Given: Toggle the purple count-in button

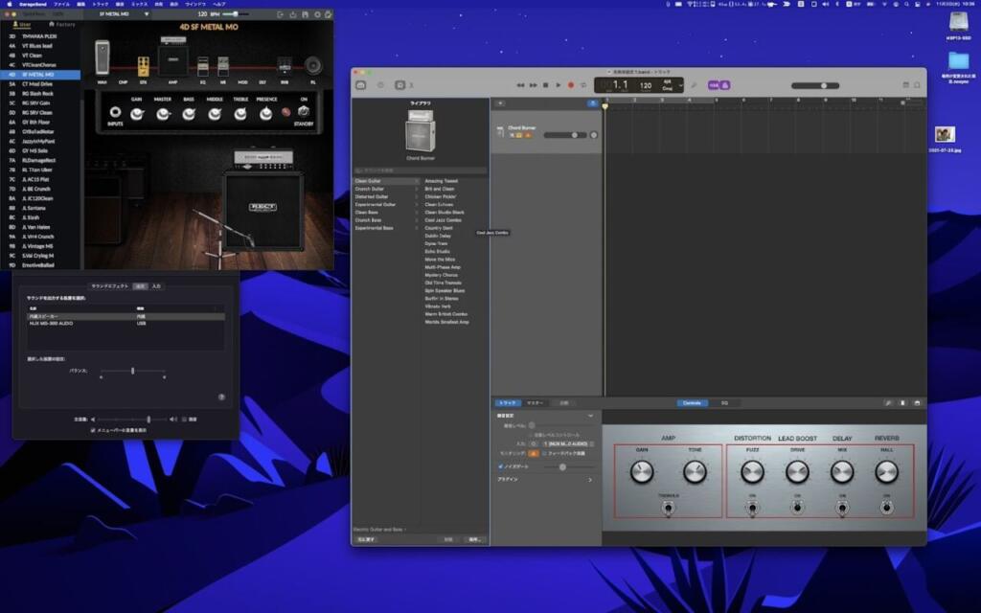Looking at the screenshot, I should click(713, 85).
